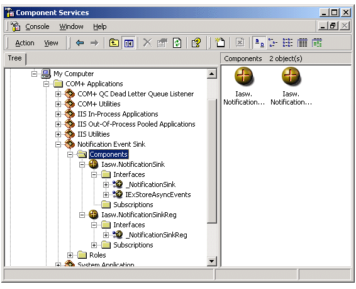Collapse the Components folder node

pos(70,154)
